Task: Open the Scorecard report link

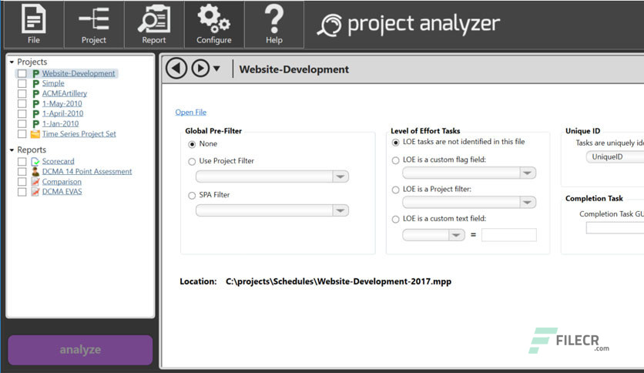Action: pyautogui.click(x=58, y=161)
